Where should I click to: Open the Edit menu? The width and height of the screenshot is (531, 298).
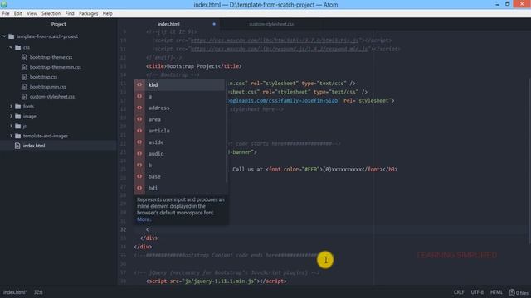[x=17, y=13]
